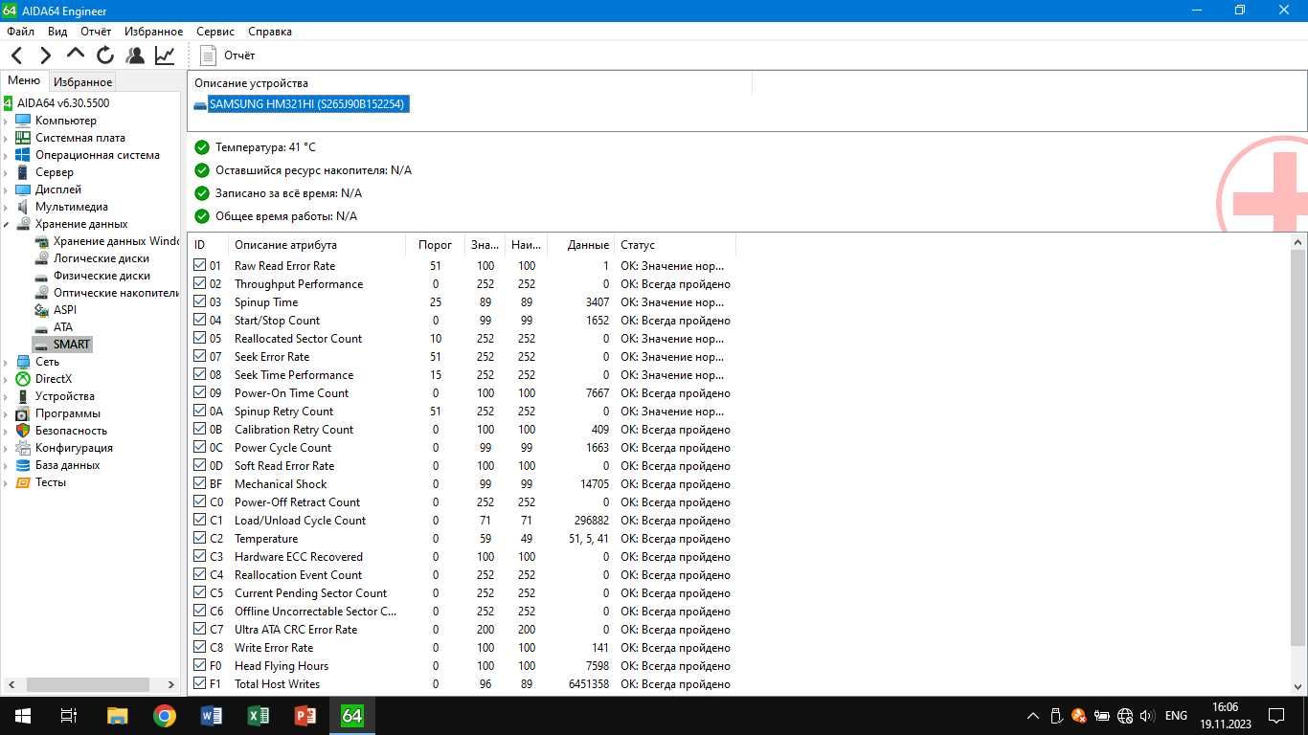
Task: Expand the Компьютер tree node
Action: tap(7, 121)
